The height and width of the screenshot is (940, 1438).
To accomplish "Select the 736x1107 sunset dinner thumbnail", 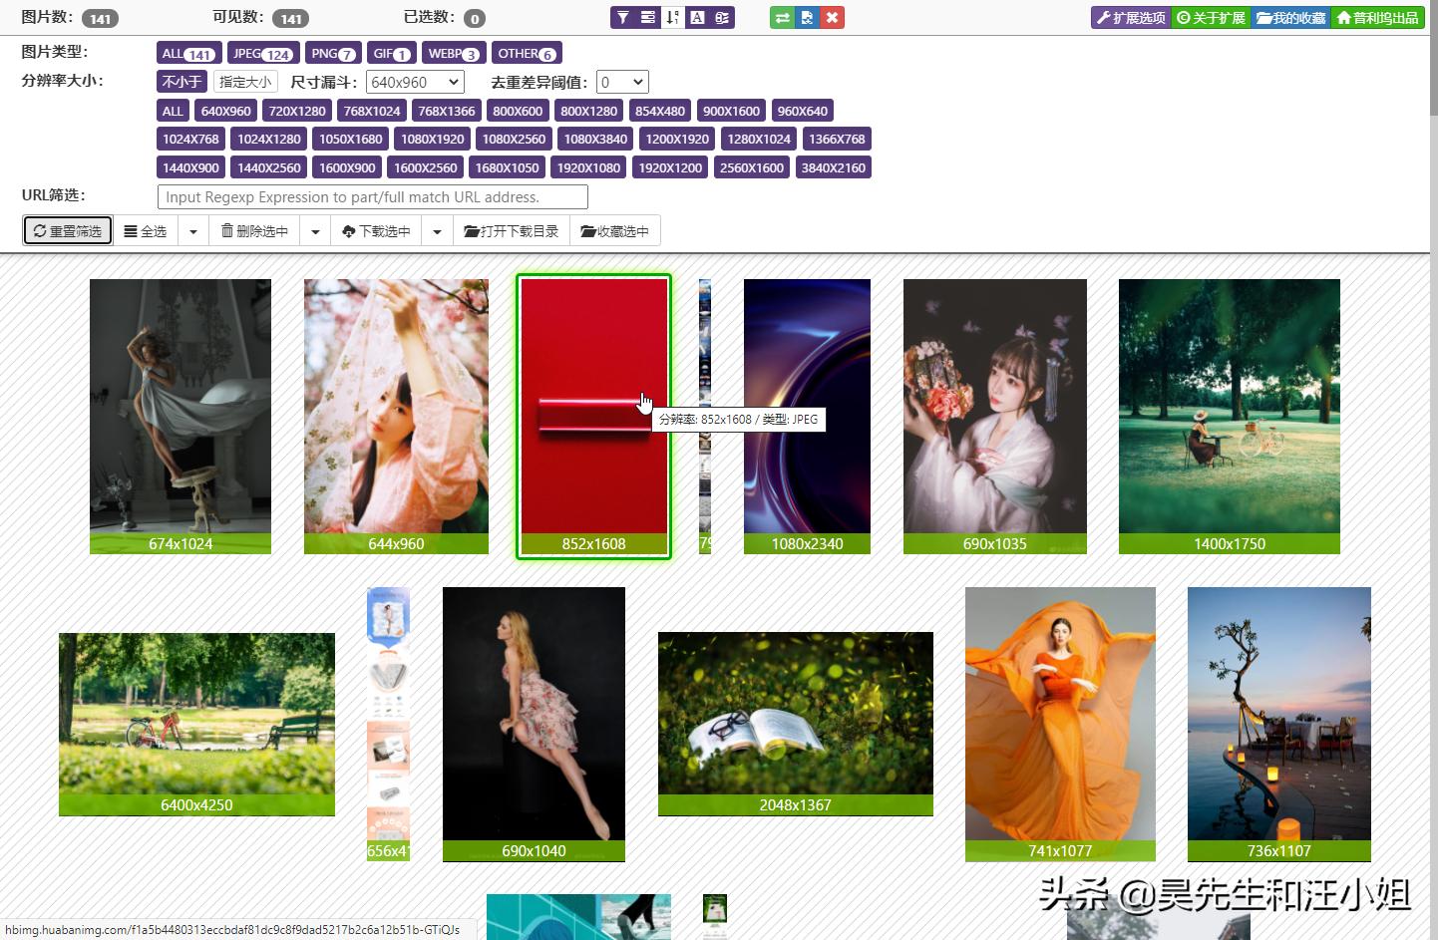I will point(1279,724).
